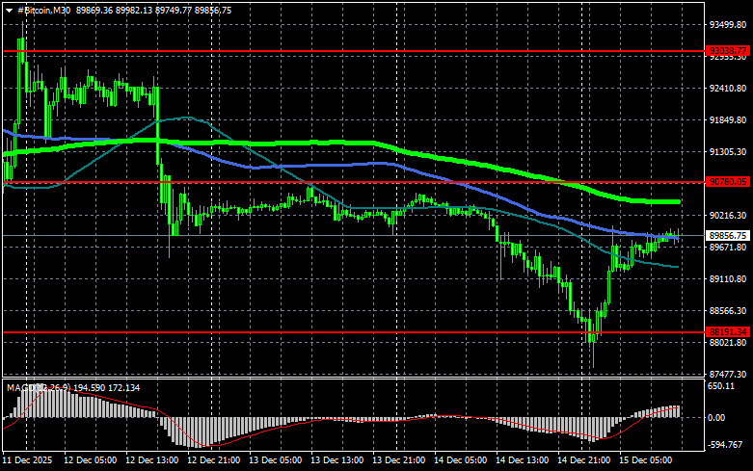Click the thick green moving average line

[x=386, y=144]
